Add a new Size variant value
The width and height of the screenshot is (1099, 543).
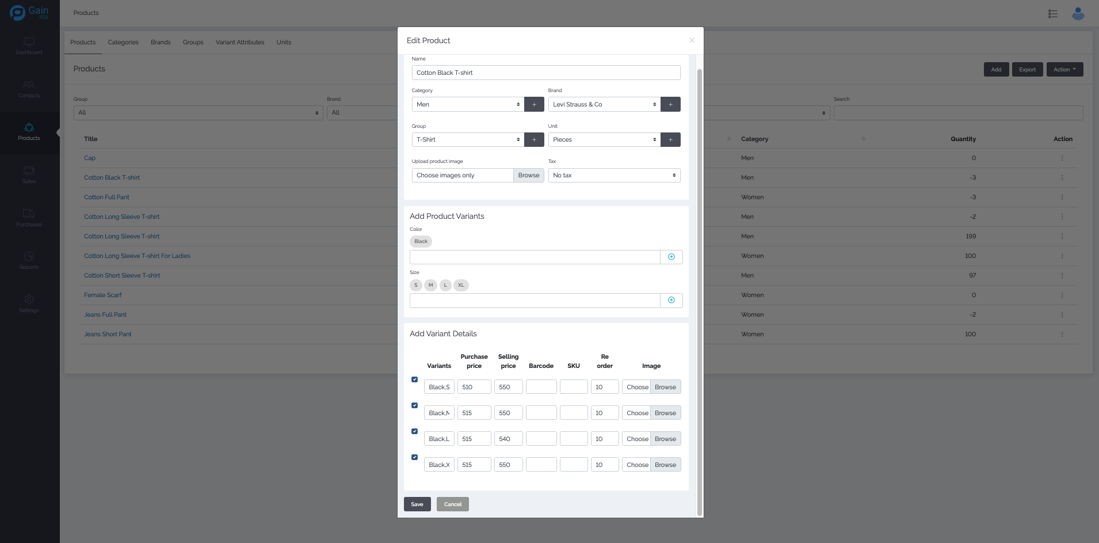click(671, 300)
